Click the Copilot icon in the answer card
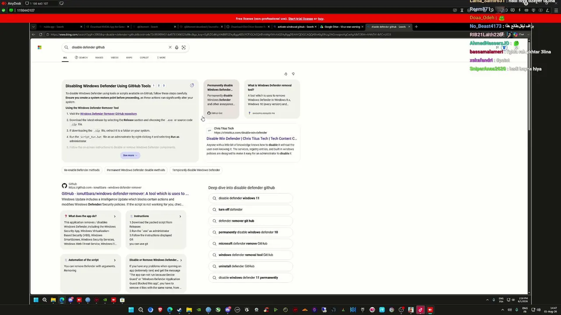The height and width of the screenshot is (315, 561). coord(192,85)
